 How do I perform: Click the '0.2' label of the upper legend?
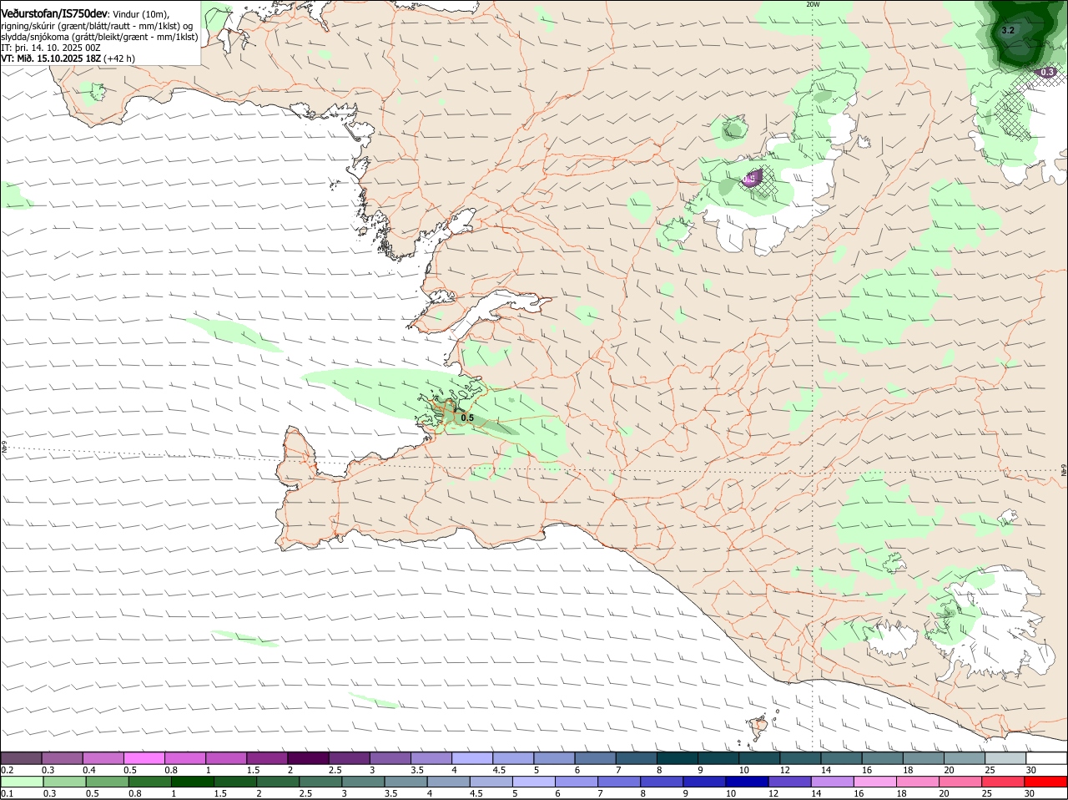click(x=7, y=769)
